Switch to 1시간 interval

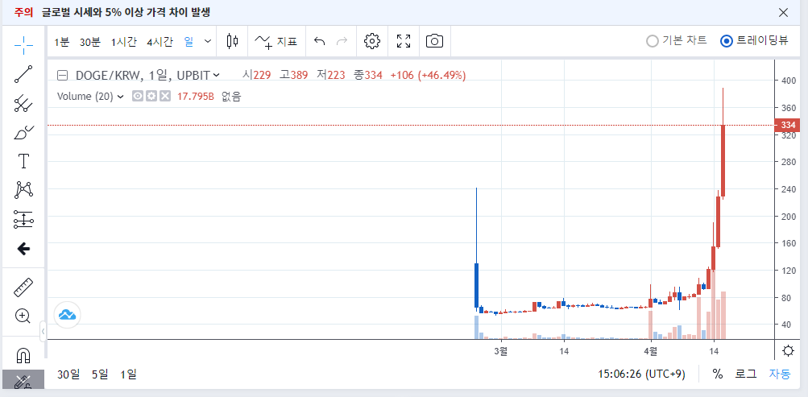[x=124, y=42]
